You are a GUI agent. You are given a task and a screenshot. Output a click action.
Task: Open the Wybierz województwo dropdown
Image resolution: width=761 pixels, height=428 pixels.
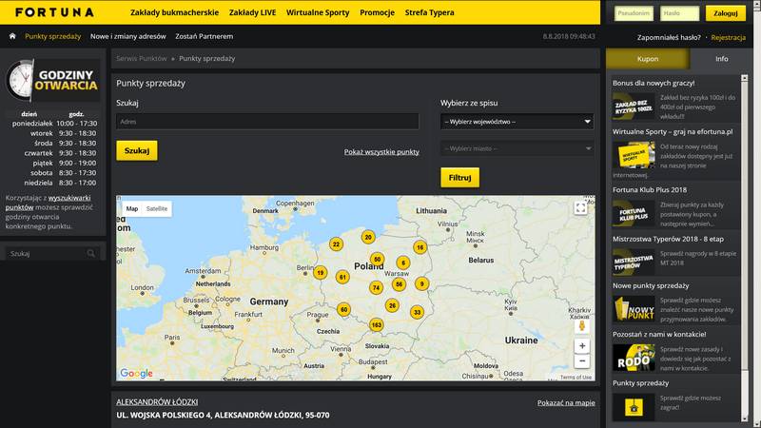(517, 122)
